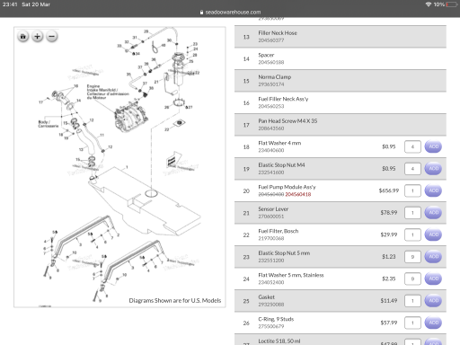This screenshot has height=345, width=460.
Task: Edit quantity field for C-Ring, 9 Studs
Action: [412, 323]
